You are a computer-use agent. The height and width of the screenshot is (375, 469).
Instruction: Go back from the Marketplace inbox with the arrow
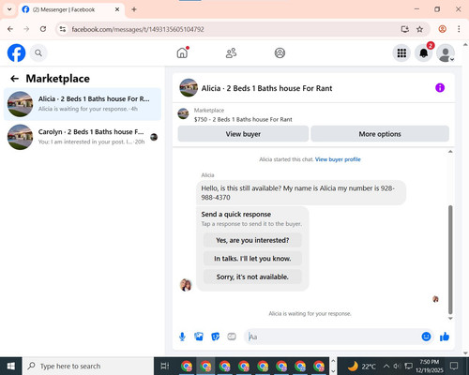pyautogui.click(x=14, y=79)
